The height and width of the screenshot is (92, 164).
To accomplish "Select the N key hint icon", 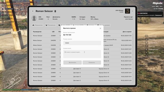I will (146, 43).
